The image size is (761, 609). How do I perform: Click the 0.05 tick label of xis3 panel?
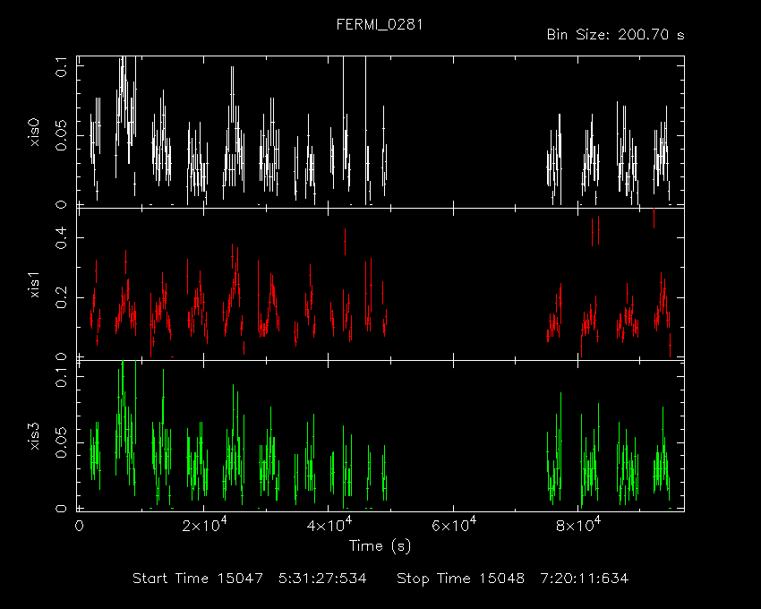(x=61, y=442)
